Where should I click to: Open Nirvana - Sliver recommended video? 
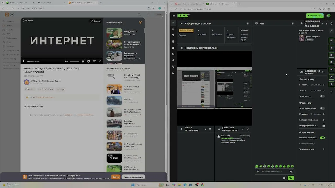[114, 158]
